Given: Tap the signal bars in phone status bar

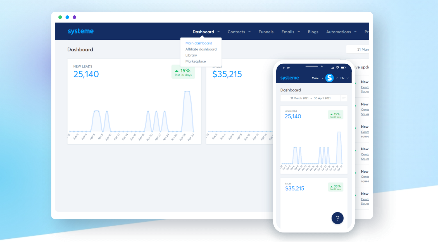Looking at the screenshot, I should pyautogui.click(x=332, y=68).
